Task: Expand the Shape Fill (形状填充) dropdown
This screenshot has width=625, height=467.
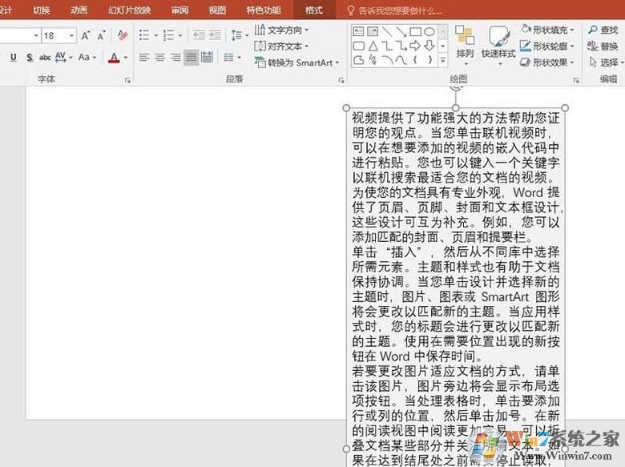Action: click(571, 29)
